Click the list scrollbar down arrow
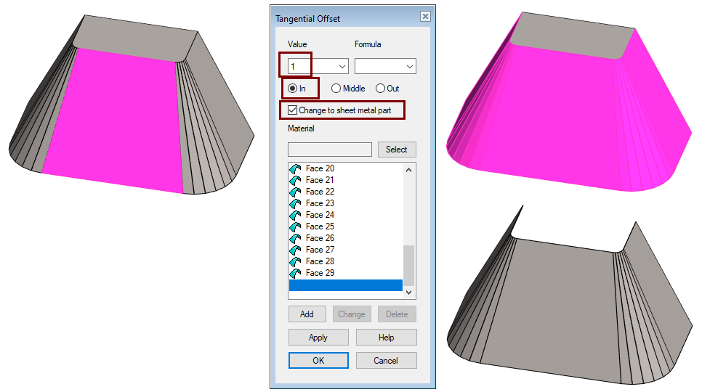The height and width of the screenshot is (392, 702). pos(408,292)
